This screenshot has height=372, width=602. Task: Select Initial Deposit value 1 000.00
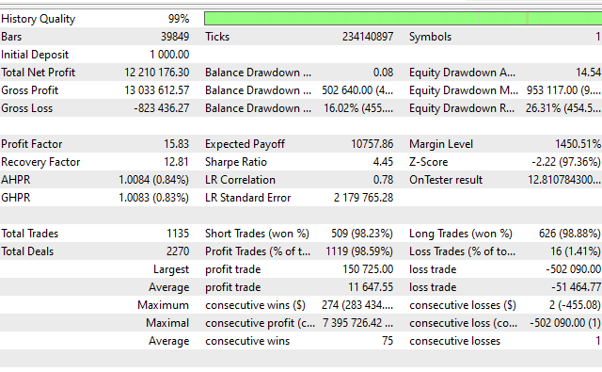click(x=169, y=55)
